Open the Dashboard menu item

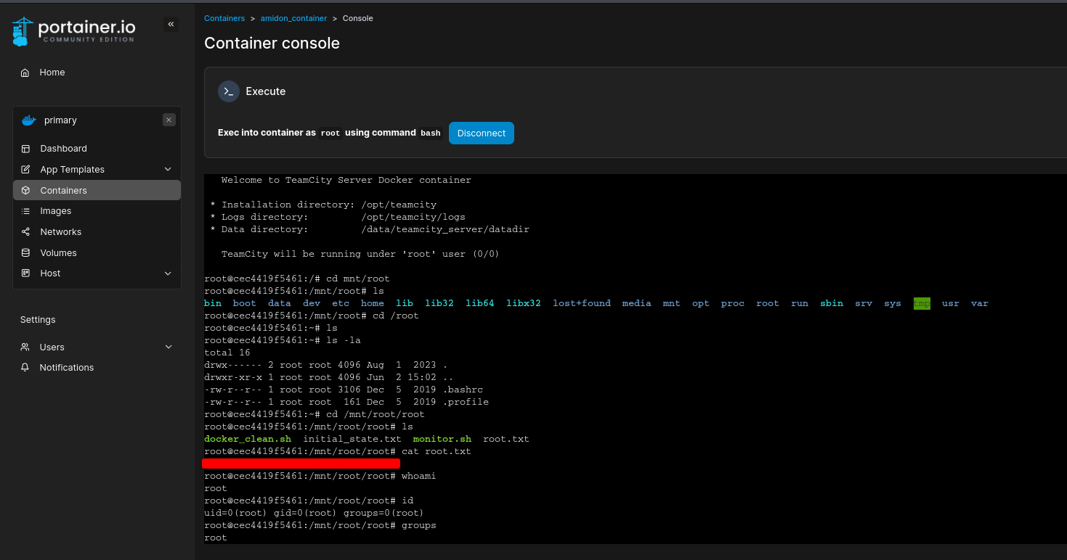(x=97, y=149)
